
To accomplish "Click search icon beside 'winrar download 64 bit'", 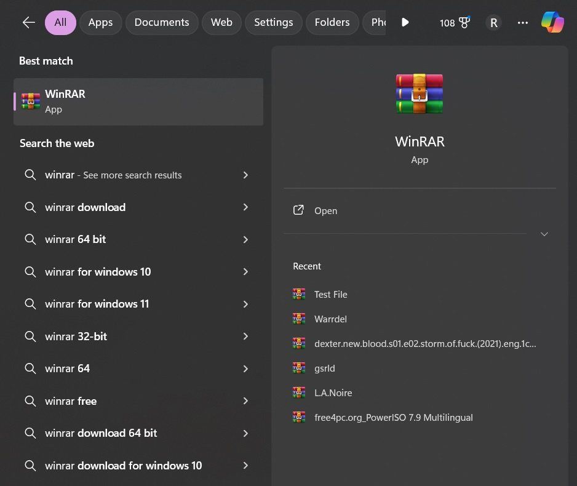I will tap(30, 433).
